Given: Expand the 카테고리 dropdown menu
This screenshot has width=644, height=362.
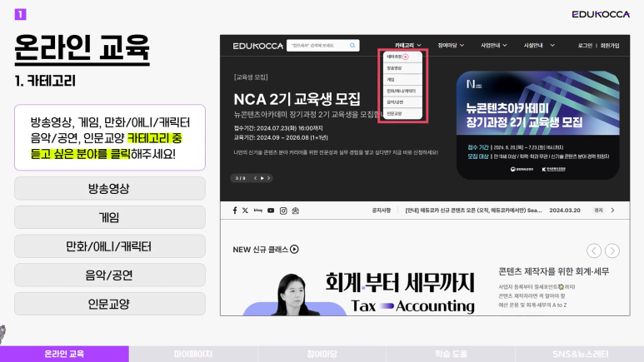Looking at the screenshot, I should [408, 45].
